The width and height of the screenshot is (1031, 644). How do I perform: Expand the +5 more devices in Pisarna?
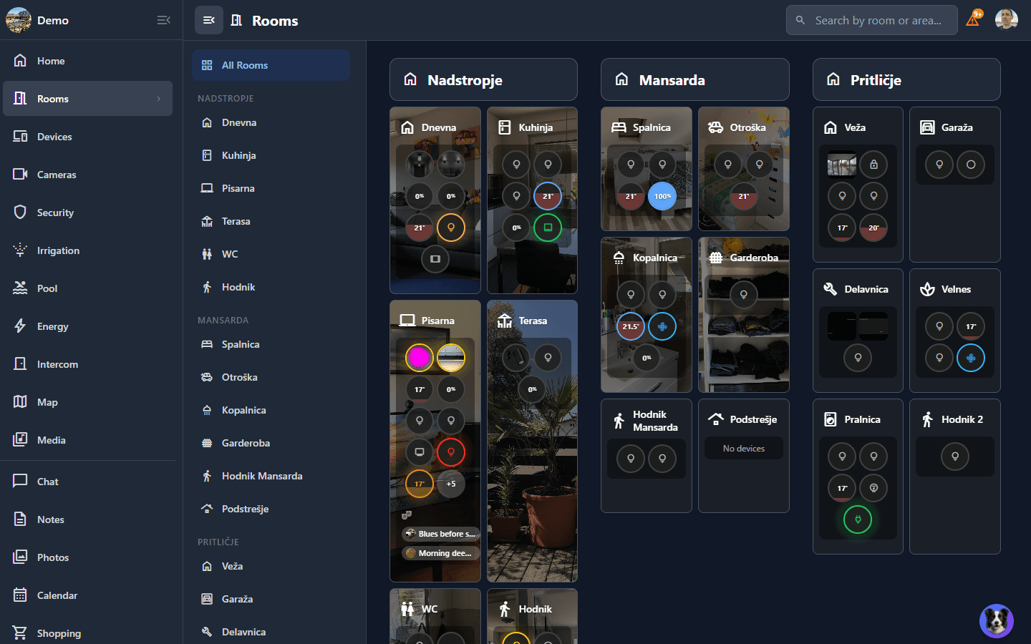[451, 484]
